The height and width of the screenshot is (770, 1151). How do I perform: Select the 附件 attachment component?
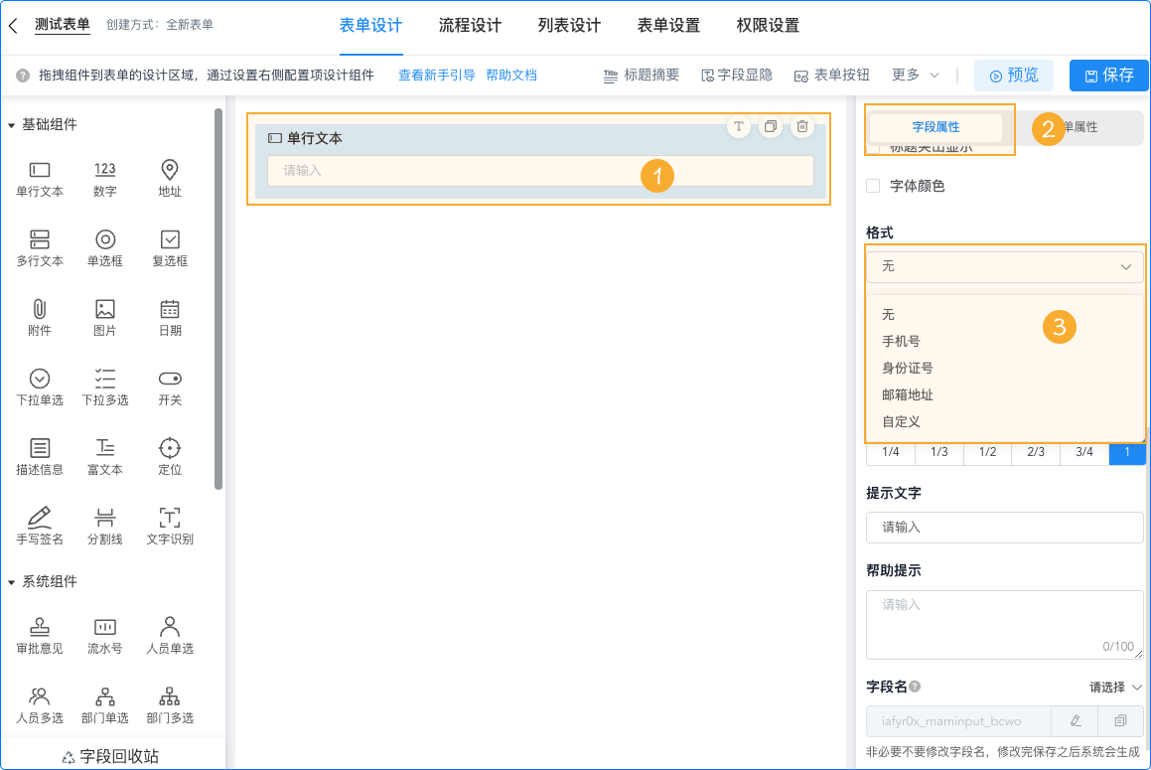(40, 317)
